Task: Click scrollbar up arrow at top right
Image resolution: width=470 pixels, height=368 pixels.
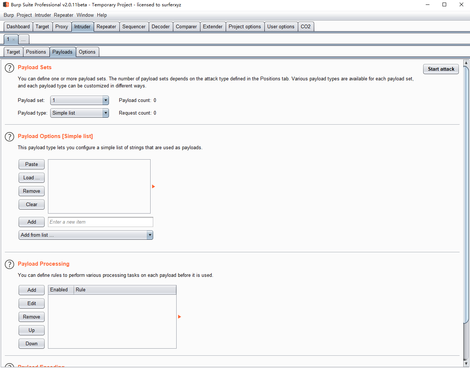Action: click(466, 63)
